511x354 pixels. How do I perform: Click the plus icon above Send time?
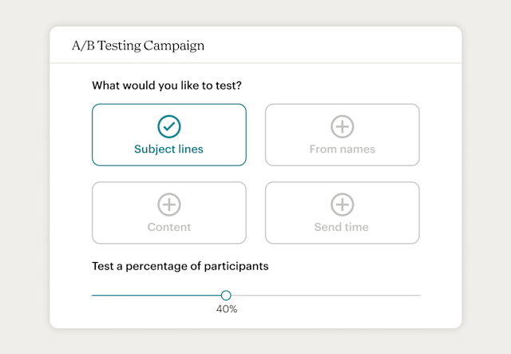click(x=342, y=205)
